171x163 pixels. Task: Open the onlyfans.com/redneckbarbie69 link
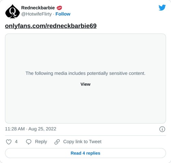tap(51, 26)
